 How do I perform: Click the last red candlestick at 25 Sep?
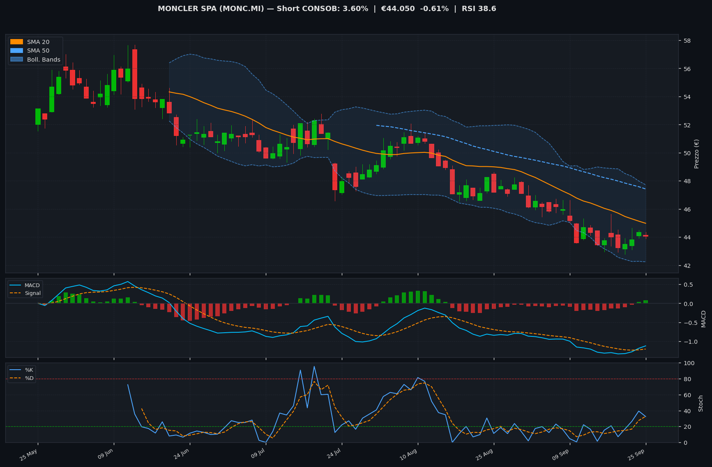pyautogui.click(x=646, y=235)
